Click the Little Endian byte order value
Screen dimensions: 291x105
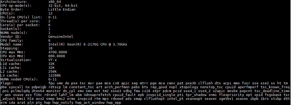pos(62,9)
